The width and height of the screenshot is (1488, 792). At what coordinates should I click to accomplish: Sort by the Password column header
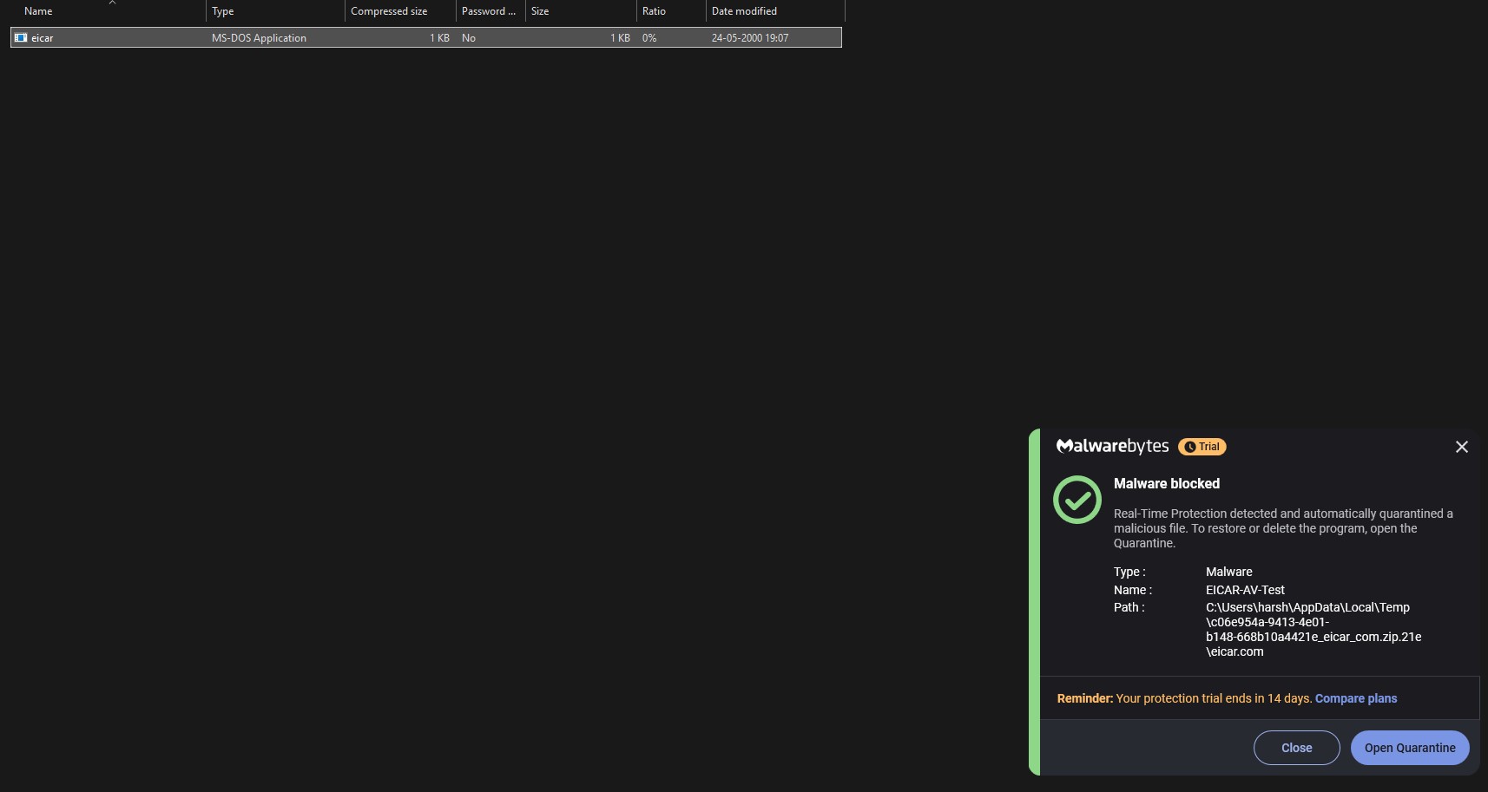(x=491, y=11)
